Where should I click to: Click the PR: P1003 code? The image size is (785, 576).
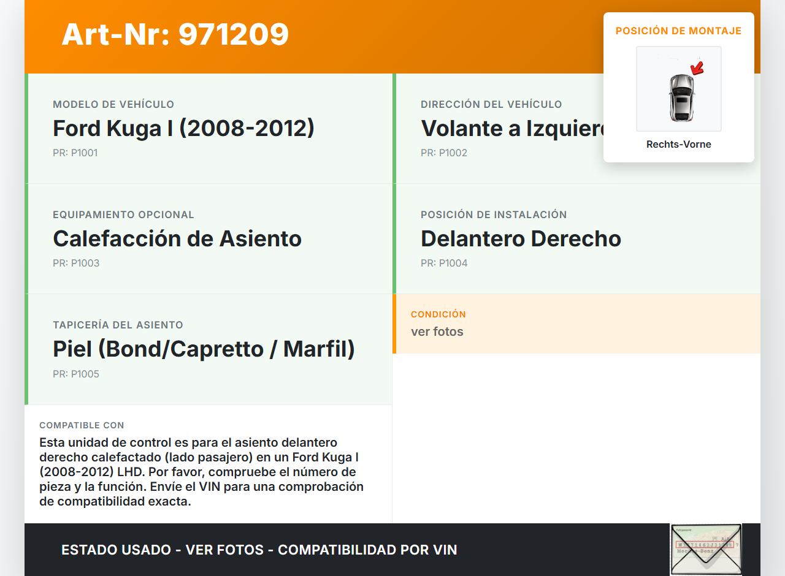tap(76, 263)
